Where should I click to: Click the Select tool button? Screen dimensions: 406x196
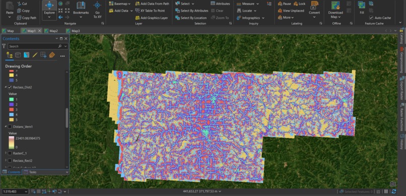184,4
